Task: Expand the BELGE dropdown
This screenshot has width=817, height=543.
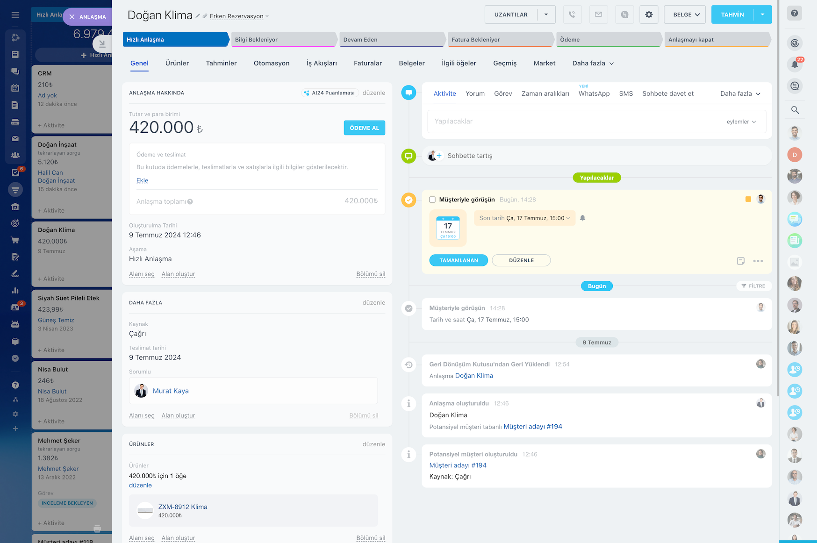Action: pyautogui.click(x=686, y=14)
